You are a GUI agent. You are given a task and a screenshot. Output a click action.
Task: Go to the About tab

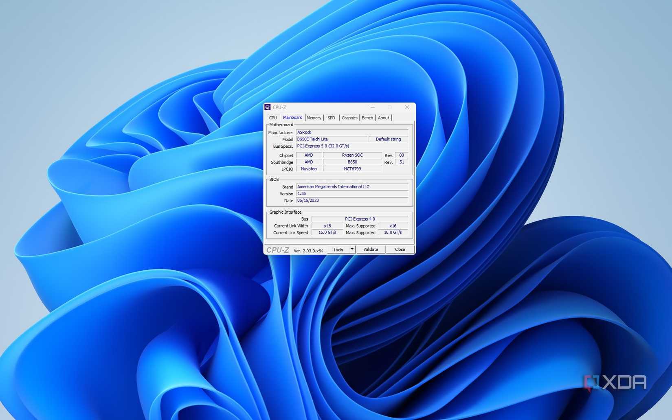point(384,118)
